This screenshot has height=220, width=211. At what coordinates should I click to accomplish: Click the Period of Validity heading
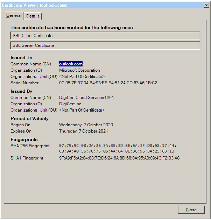tap(30, 119)
